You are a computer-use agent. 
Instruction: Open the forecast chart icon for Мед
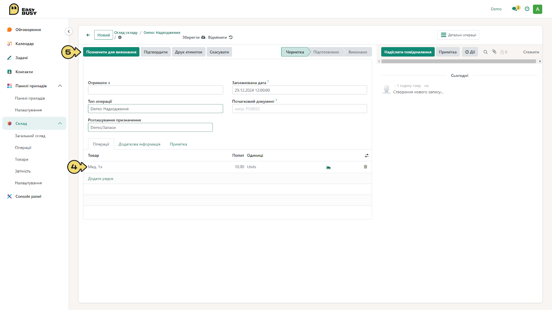point(328,167)
